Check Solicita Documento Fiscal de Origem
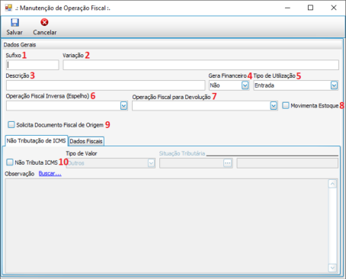The width and height of the screenshot is (346, 279). 11,124
